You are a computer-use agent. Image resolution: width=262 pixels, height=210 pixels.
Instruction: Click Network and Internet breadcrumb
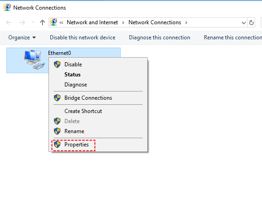(x=92, y=22)
